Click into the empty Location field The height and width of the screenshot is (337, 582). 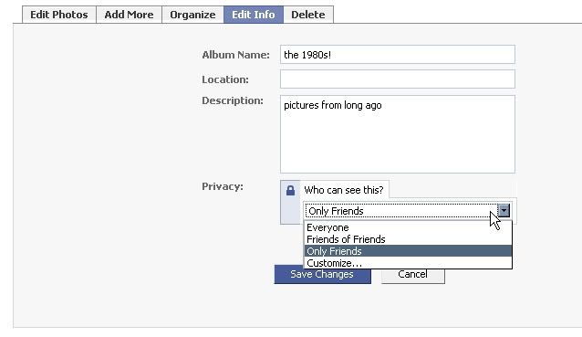(x=398, y=79)
